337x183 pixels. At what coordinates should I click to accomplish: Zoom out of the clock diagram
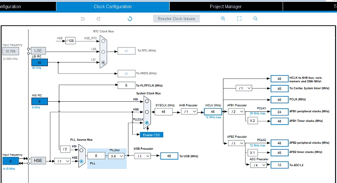(x=255, y=19)
